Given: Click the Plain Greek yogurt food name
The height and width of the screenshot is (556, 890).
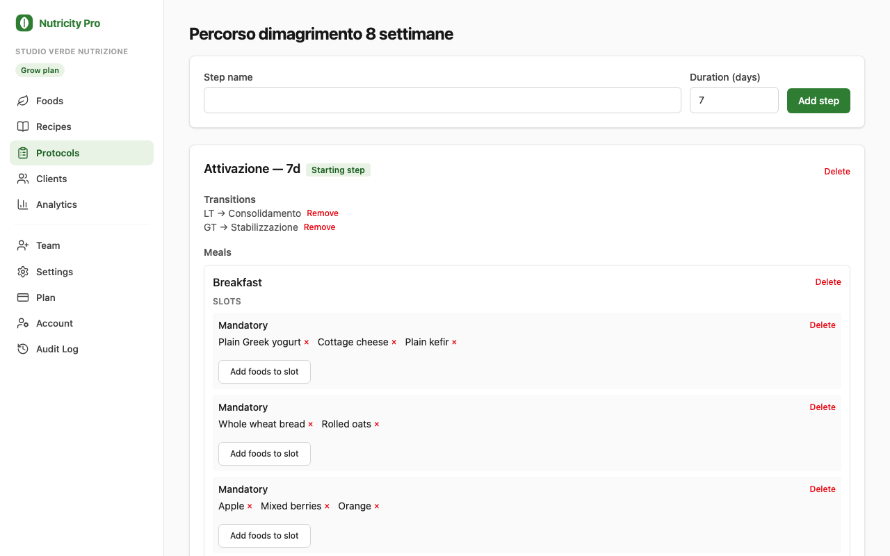Looking at the screenshot, I should point(259,342).
